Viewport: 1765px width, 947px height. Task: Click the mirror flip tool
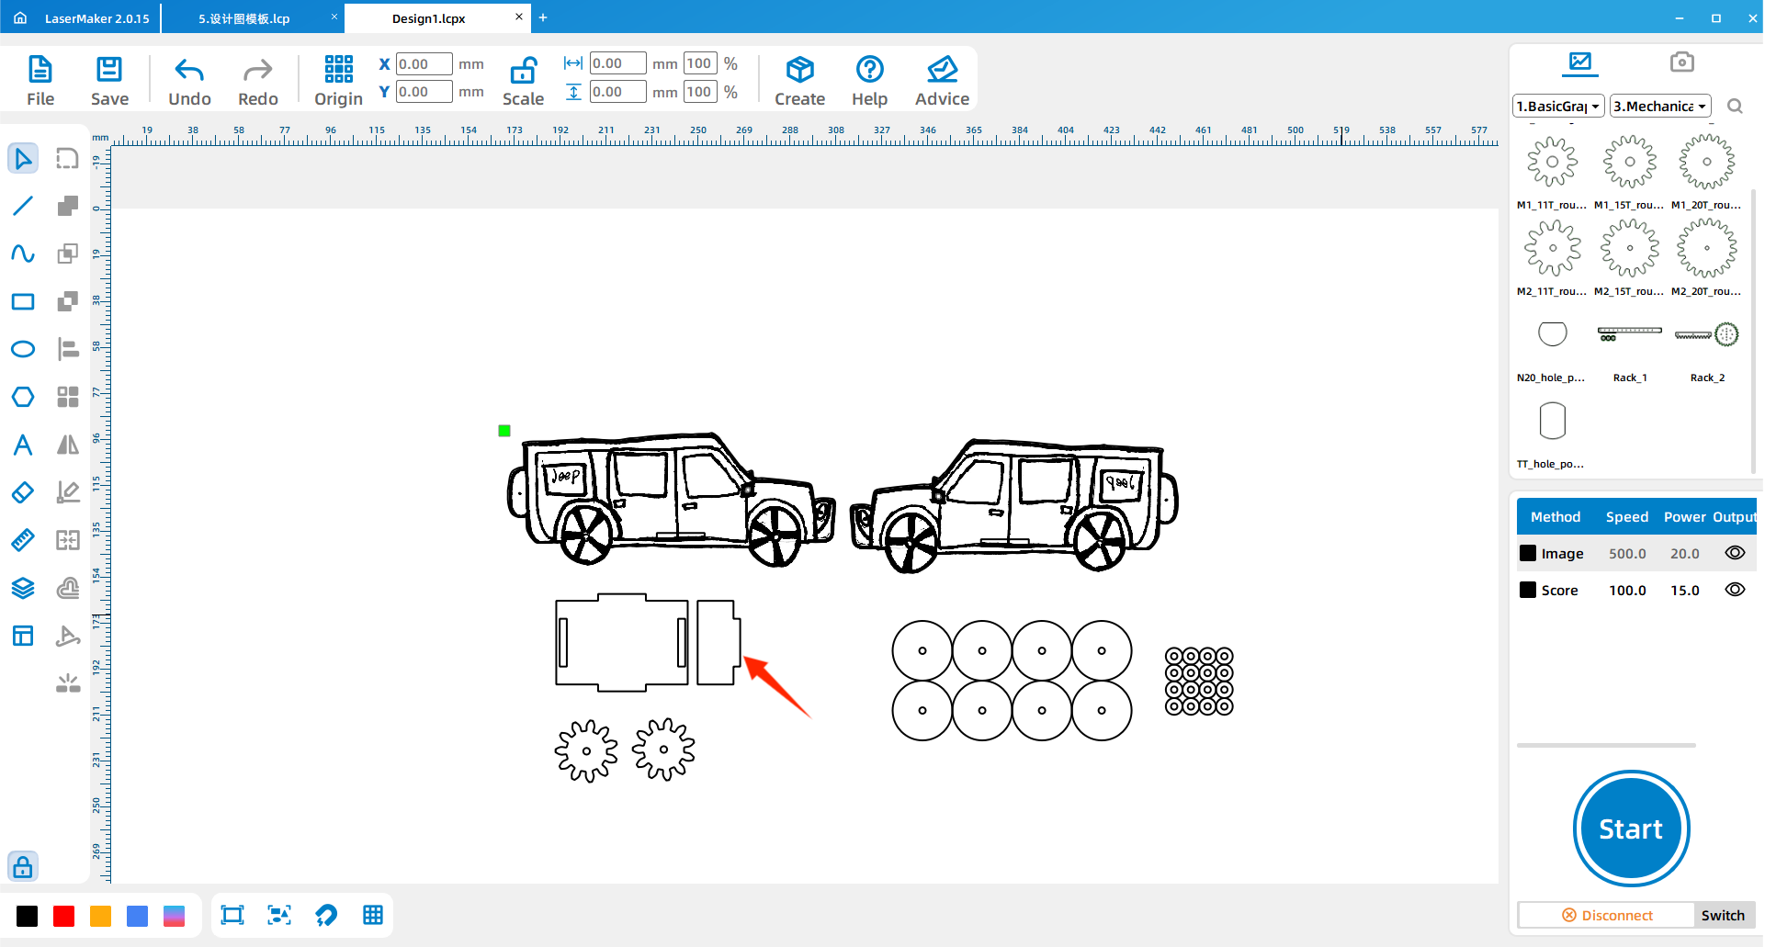[x=67, y=445]
